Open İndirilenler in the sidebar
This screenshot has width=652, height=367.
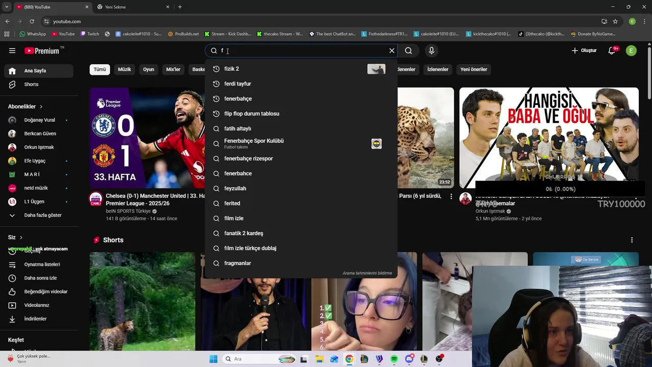tap(39, 319)
